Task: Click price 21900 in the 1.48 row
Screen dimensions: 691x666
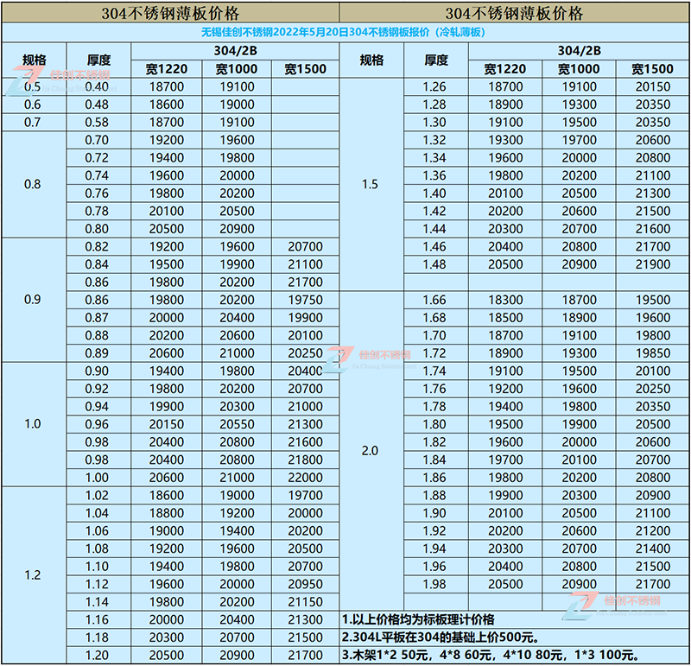Action: 653,264
